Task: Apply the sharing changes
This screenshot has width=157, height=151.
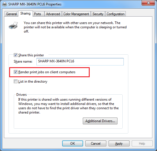Action: (x=119, y=143)
